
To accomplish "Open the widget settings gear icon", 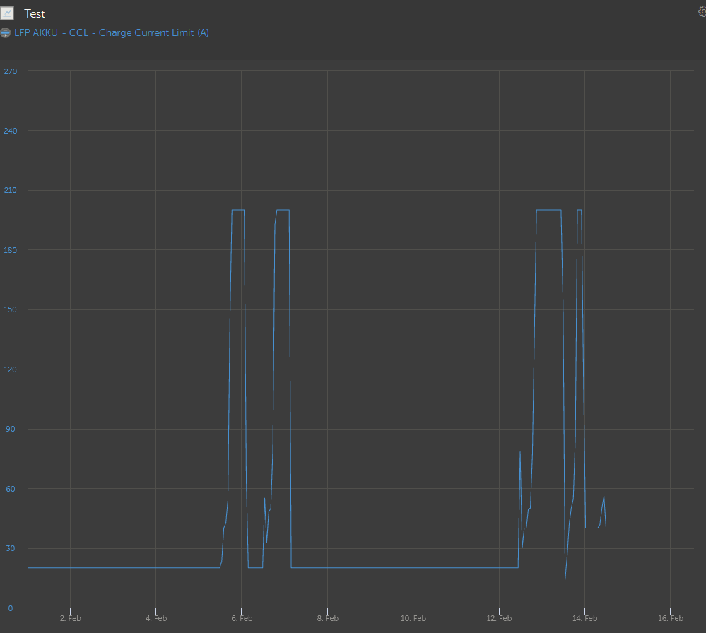I will (x=702, y=12).
